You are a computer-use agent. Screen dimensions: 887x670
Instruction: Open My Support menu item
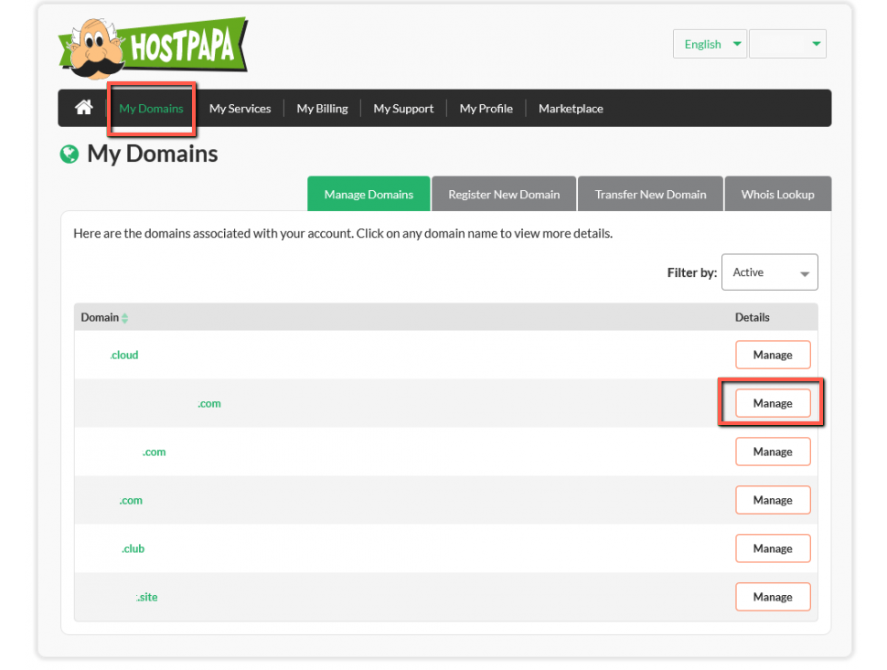coord(403,109)
